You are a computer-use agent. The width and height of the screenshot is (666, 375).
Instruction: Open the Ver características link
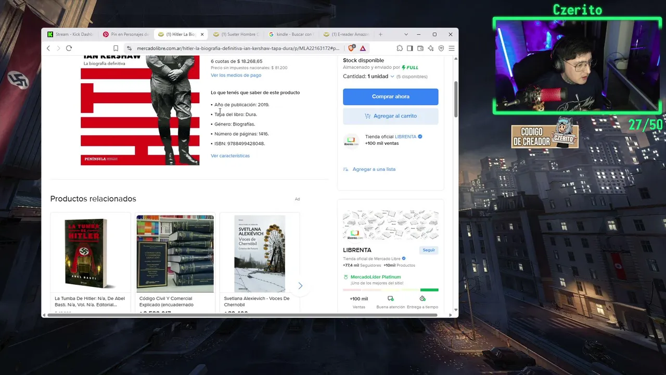[x=230, y=156]
